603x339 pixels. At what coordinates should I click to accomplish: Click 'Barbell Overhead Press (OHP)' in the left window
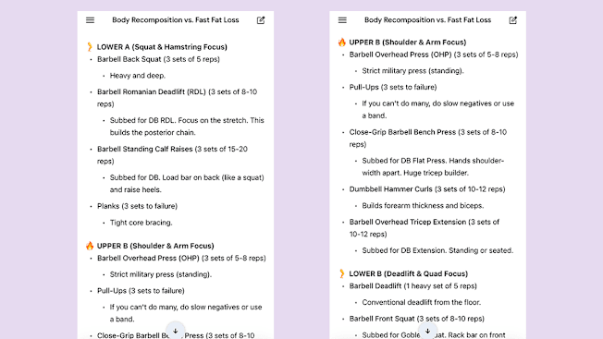181,258
